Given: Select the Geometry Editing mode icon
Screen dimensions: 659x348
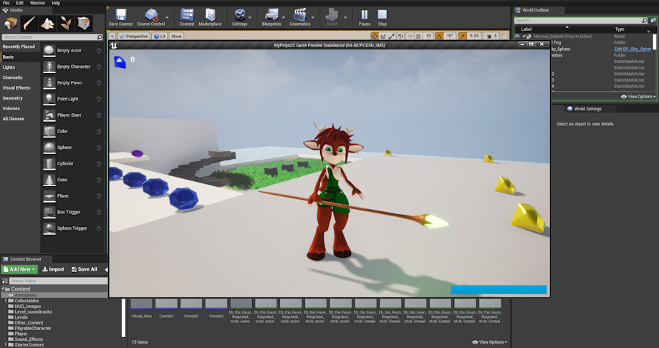Looking at the screenshot, I should 84,24.
